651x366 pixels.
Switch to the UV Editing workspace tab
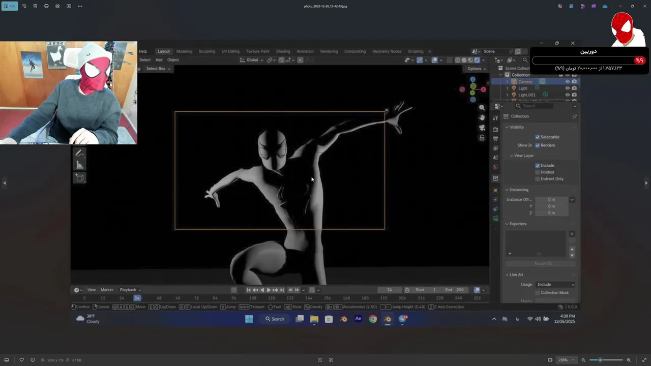(230, 51)
